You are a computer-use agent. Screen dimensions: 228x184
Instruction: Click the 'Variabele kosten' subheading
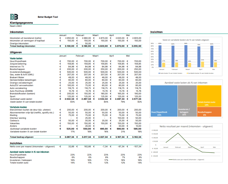pos(18,107)
